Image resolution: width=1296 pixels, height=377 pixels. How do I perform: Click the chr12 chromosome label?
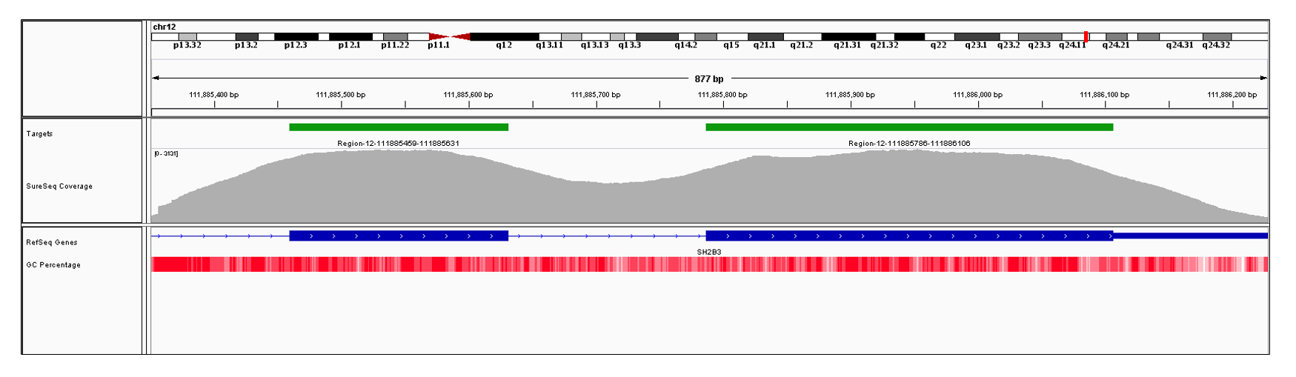point(164,27)
